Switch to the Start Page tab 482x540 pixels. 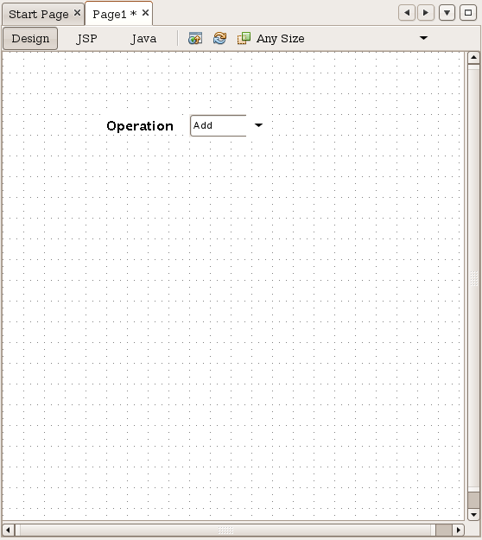39,14
